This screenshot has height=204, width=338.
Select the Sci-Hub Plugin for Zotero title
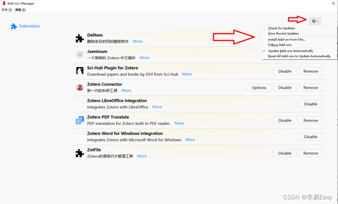[x=113, y=68]
